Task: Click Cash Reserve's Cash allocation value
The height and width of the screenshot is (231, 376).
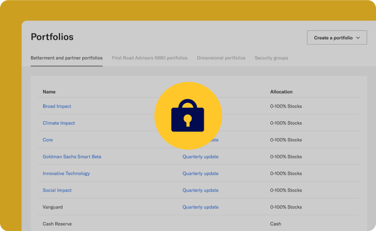Action: tap(276, 224)
